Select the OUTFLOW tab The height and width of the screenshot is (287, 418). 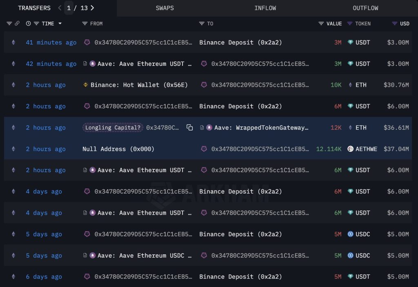tap(365, 8)
